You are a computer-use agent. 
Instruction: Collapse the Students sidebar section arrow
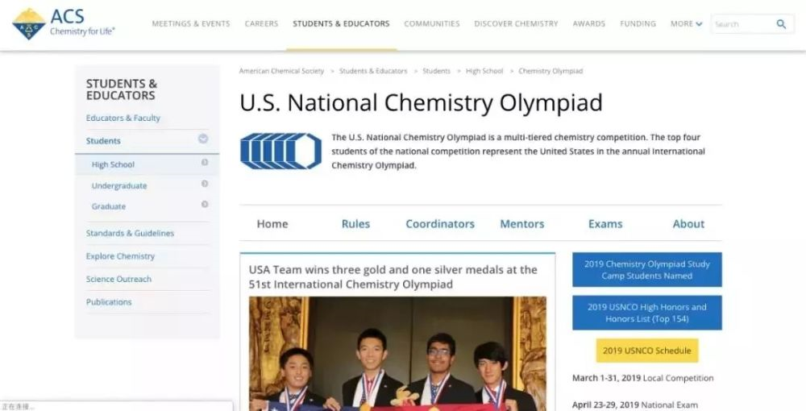tap(203, 139)
